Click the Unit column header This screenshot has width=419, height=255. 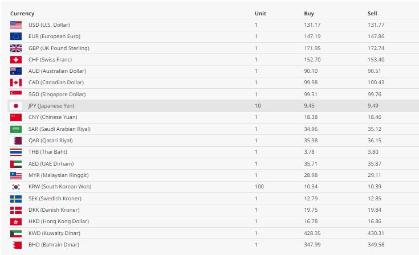point(261,14)
